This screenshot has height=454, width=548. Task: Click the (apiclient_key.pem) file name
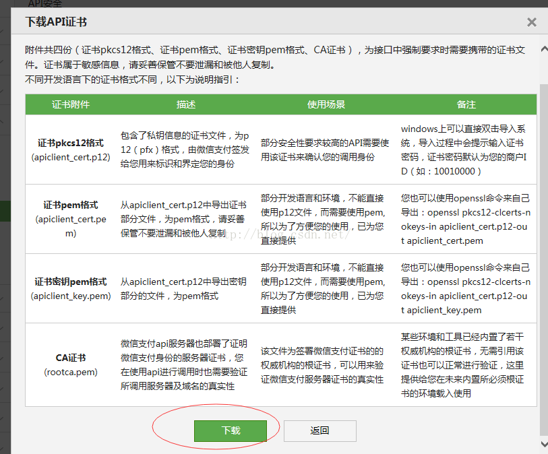click(71, 296)
